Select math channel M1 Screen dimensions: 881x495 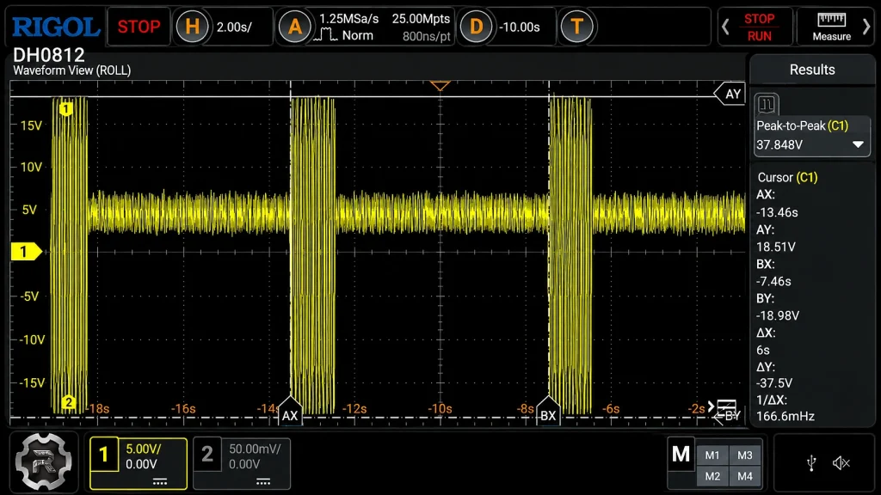click(x=712, y=455)
